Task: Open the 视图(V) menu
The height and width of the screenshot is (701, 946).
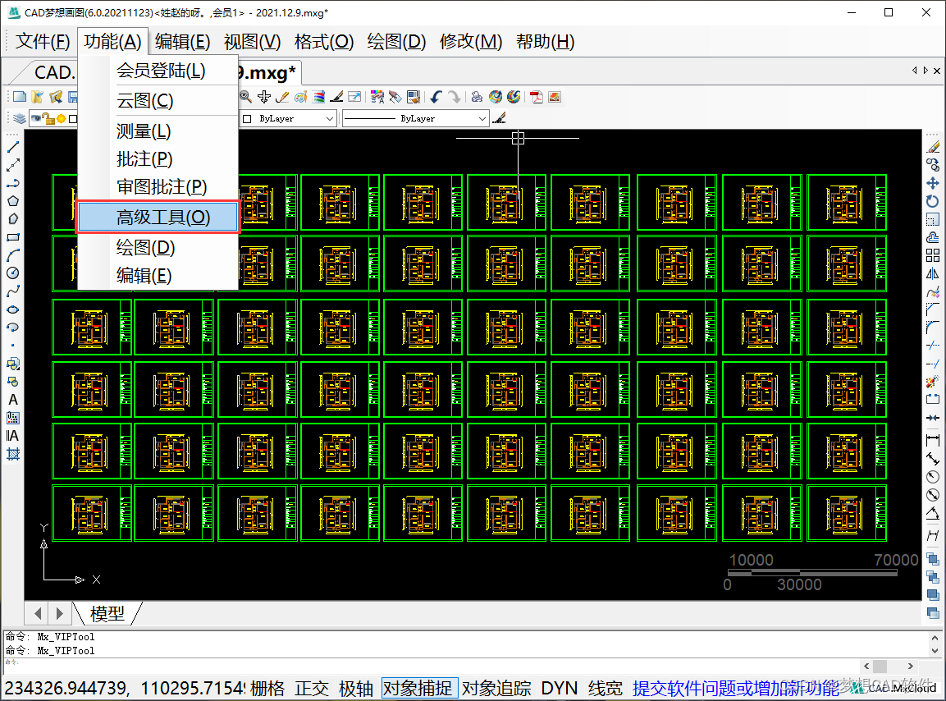Action: [252, 42]
